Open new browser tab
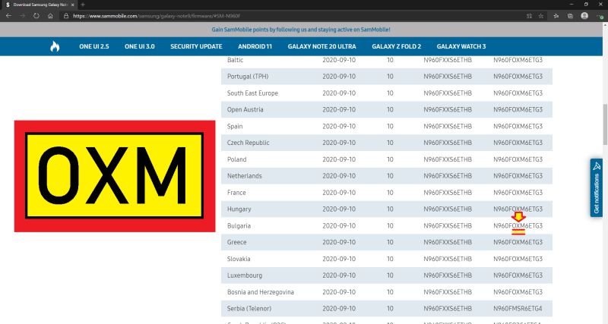 83,5
